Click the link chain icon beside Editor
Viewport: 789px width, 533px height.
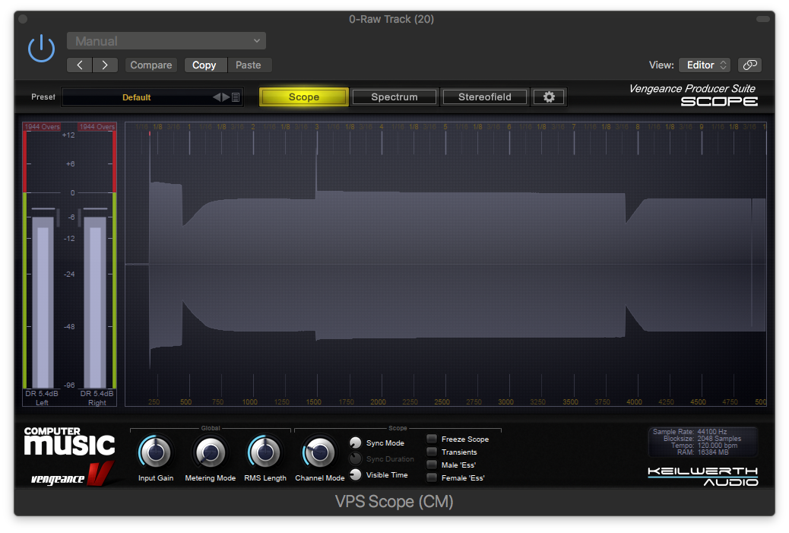[749, 65]
